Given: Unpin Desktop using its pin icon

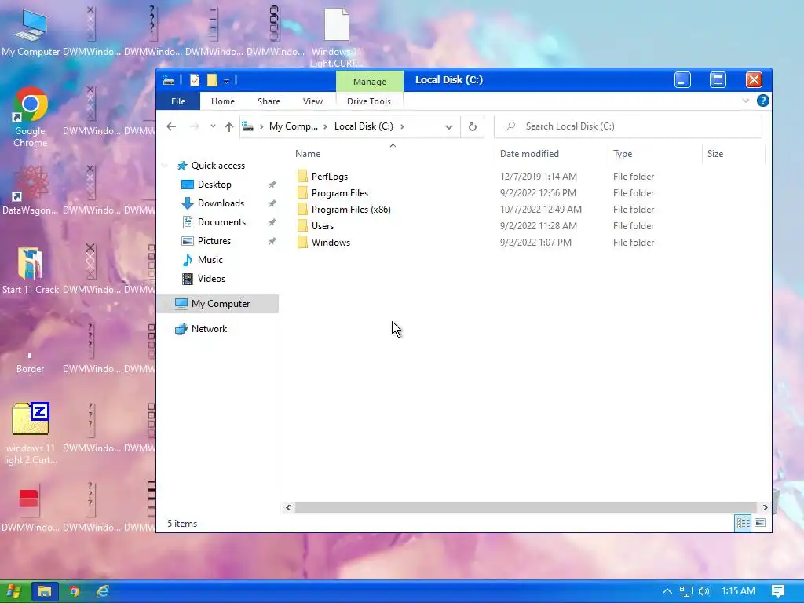Looking at the screenshot, I should (x=272, y=185).
